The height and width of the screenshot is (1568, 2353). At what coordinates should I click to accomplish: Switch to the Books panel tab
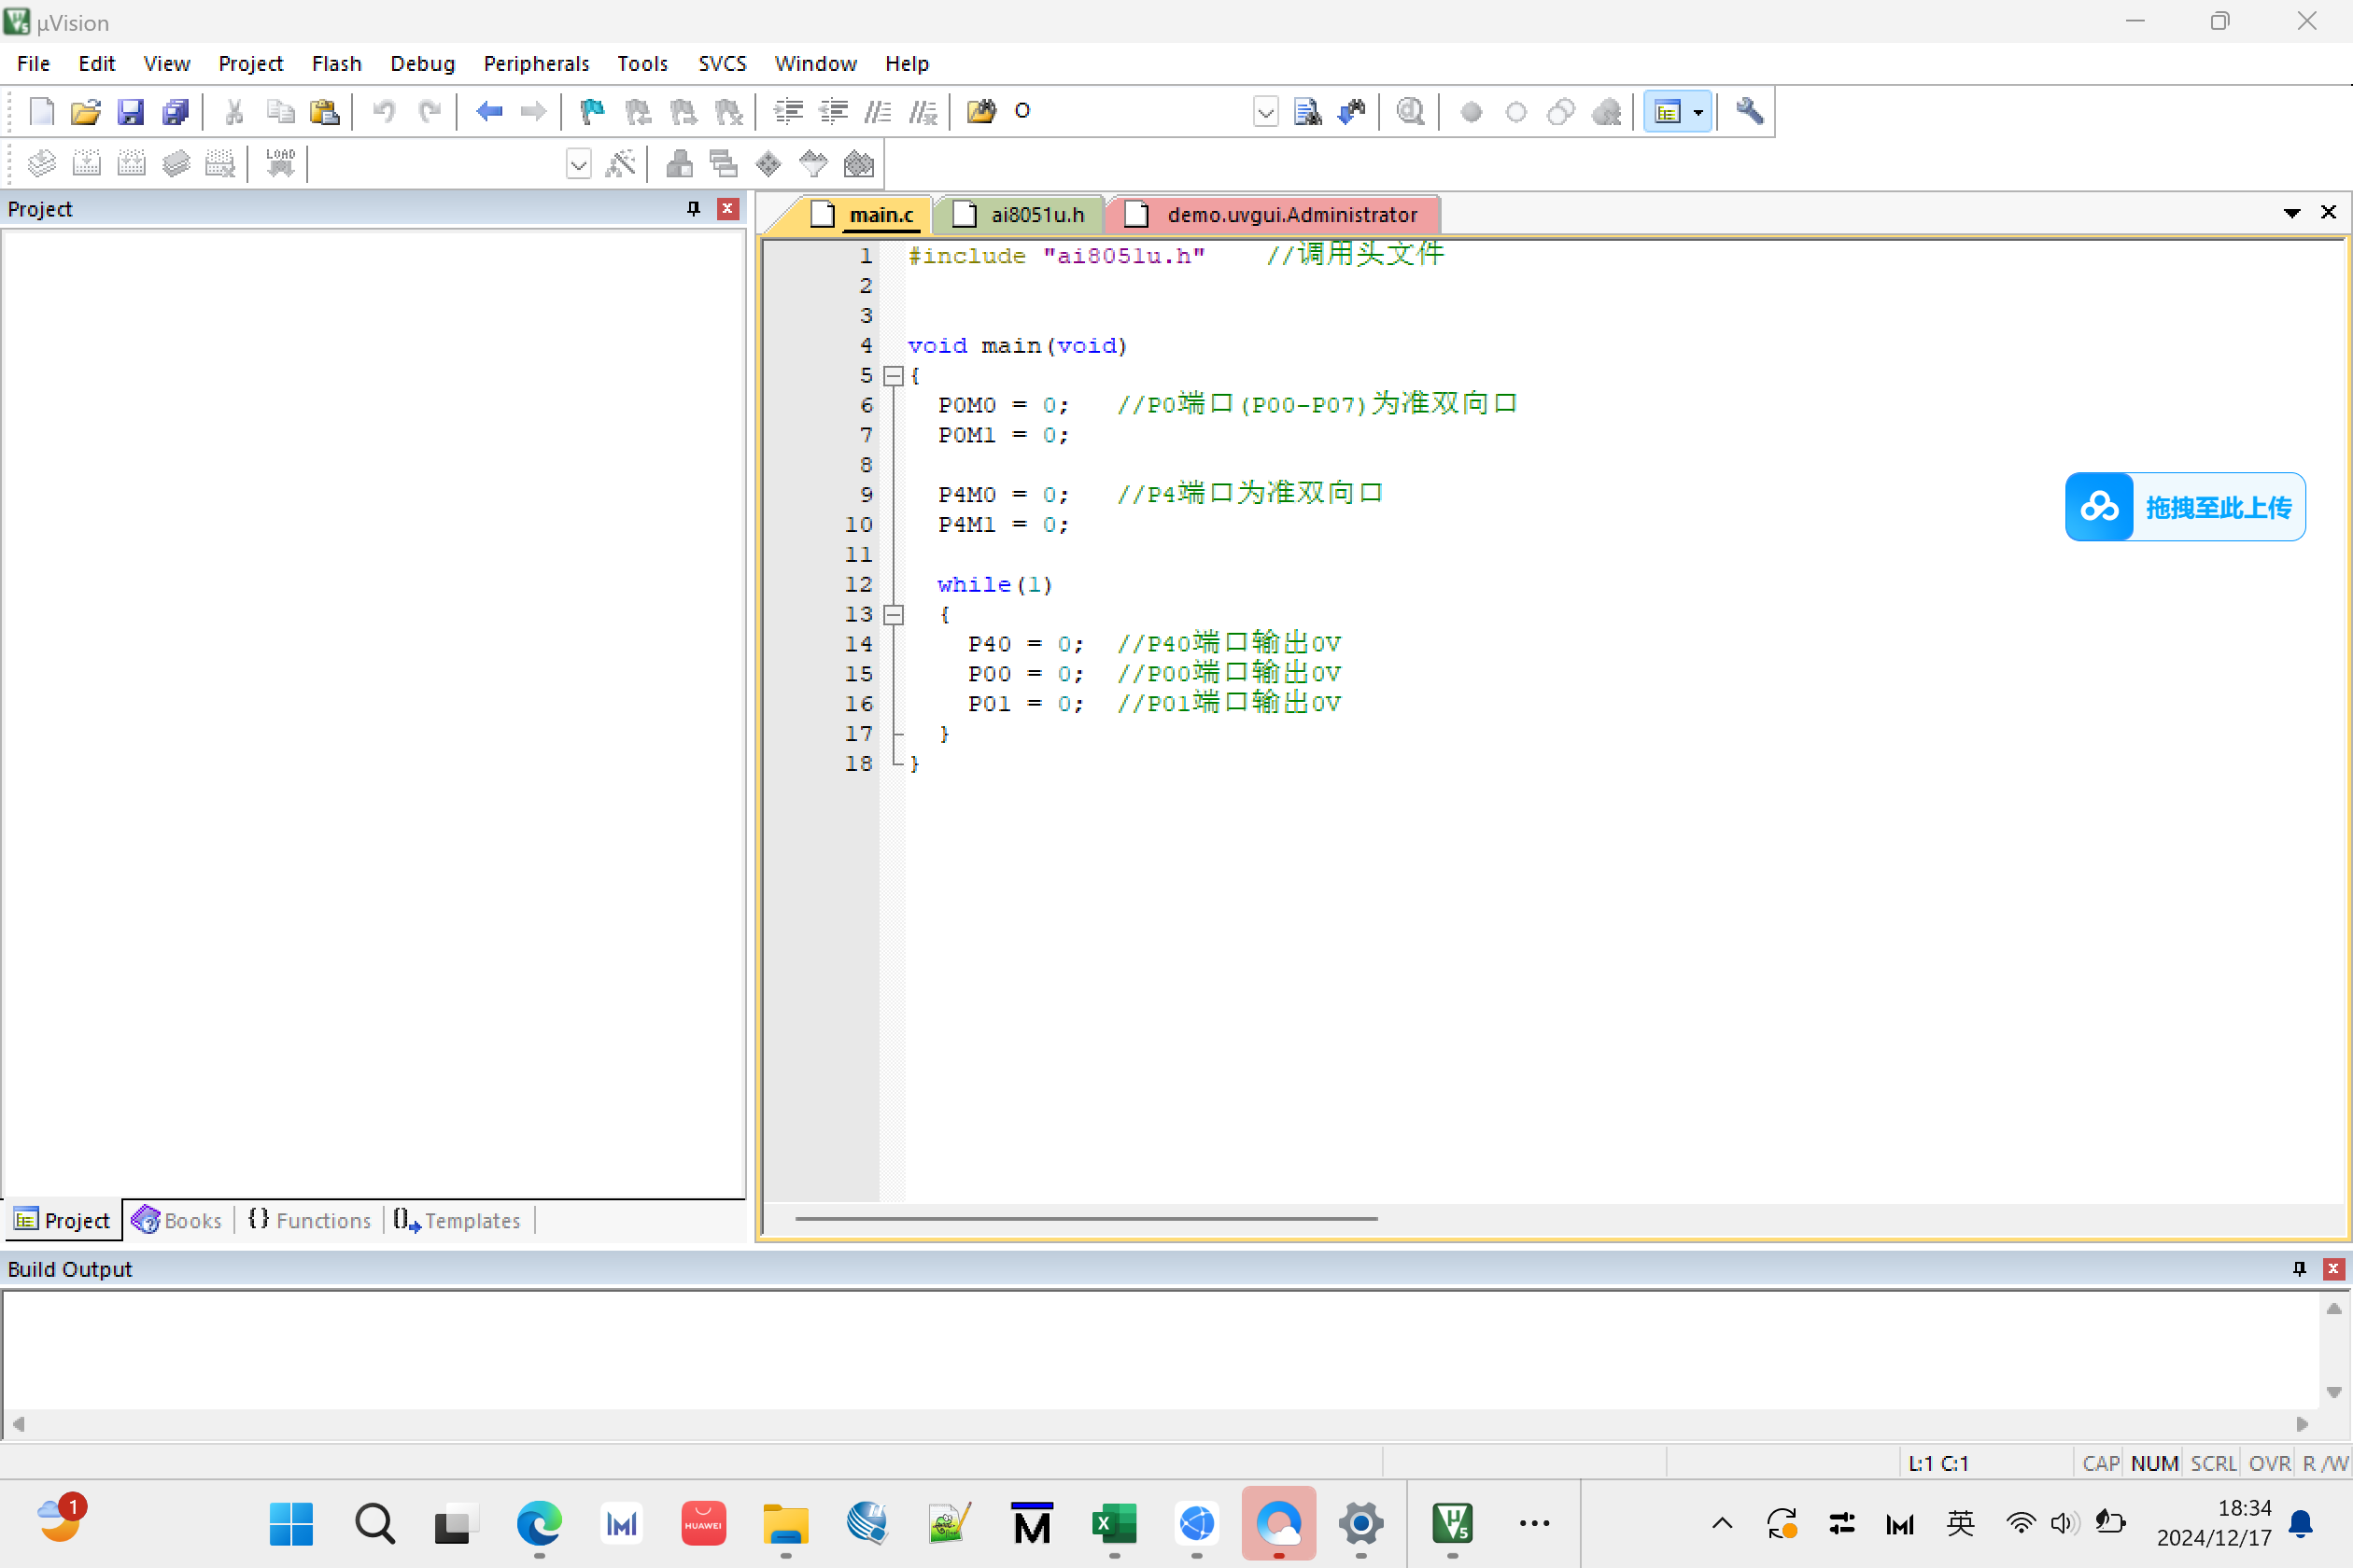coord(178,1220)
